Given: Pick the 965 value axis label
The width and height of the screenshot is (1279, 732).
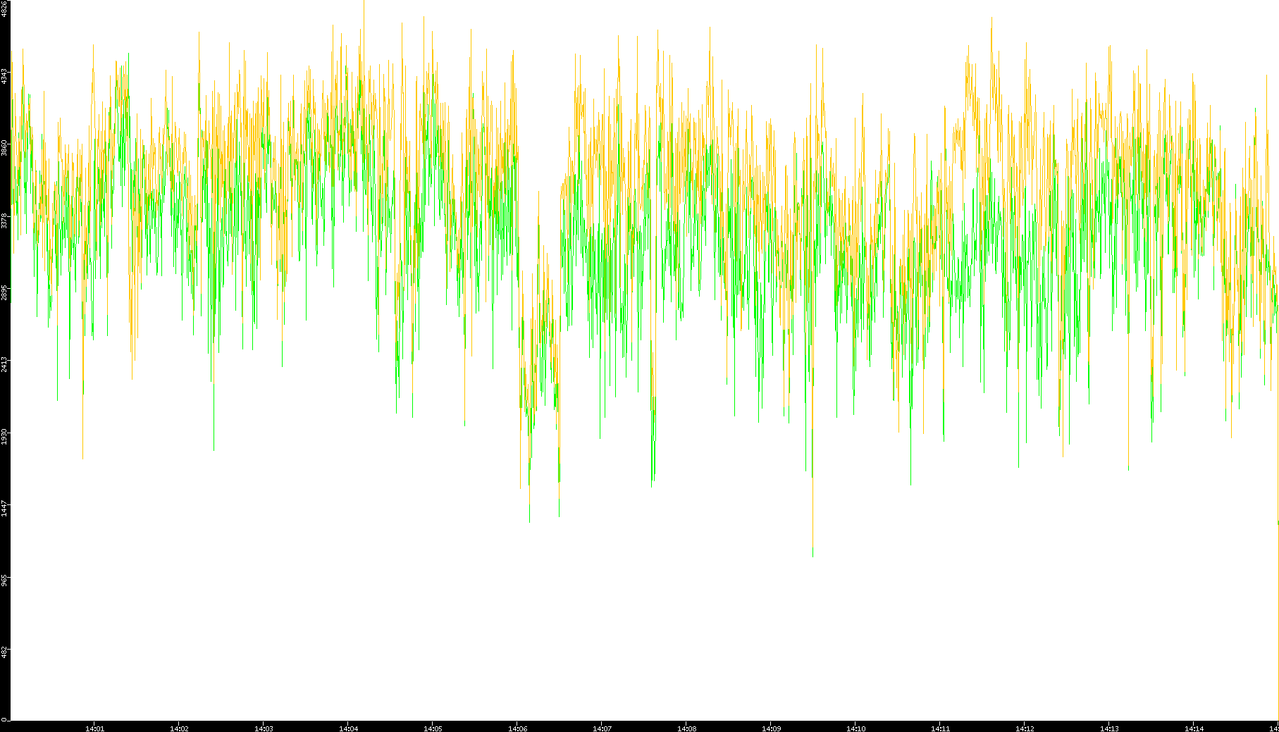Looking at the screenshot, I should point(4,580).
